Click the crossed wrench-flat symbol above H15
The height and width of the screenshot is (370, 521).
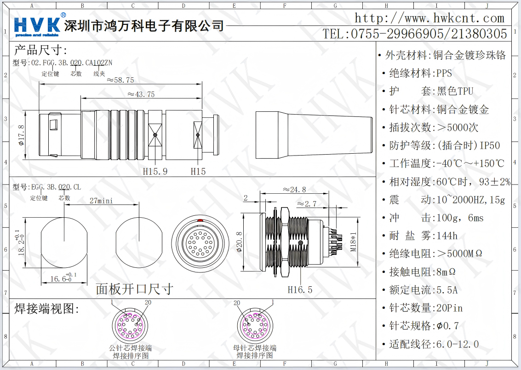(x=198, y=135)
